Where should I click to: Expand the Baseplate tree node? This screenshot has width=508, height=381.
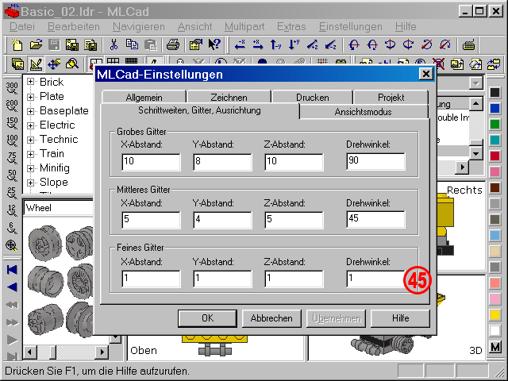click(x=30, y=111)
